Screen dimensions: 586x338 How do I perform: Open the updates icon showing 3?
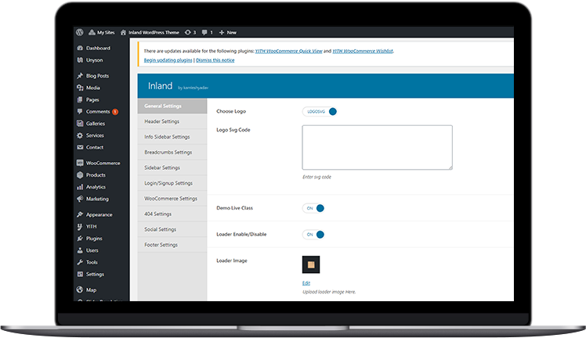(187, 32)
